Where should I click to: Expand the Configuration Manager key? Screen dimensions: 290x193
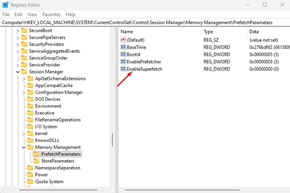tap(24, 93)
